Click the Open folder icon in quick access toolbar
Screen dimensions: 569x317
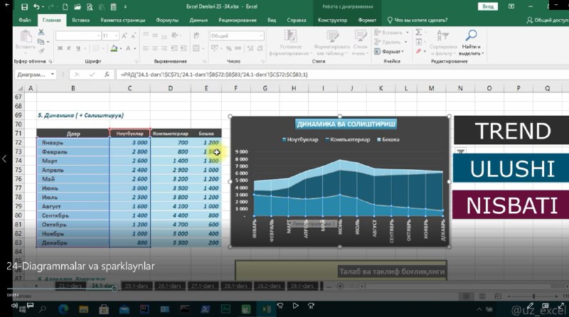click(x=78, y=7)
